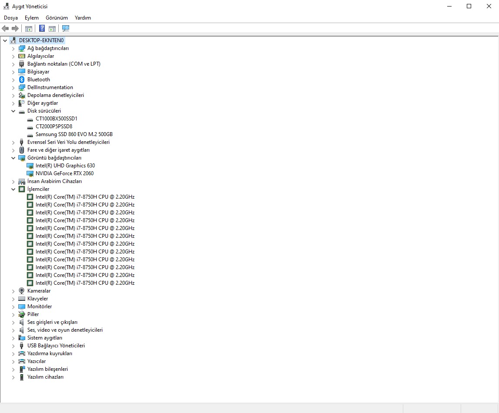499x413 pixels.
Task: Select the CT1000BX500SSD1 drive label
Action: pyautogui.click(x=56, y=119)
